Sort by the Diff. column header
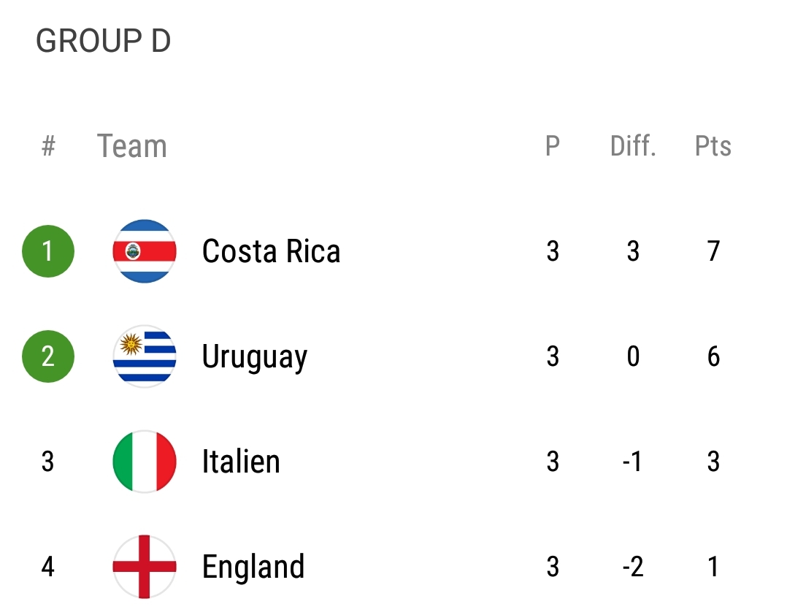The image size is (787, 615). [633, 146]
